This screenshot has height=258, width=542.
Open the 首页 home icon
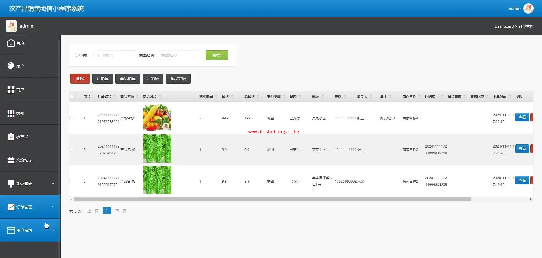pyautogui.click(x=11, y=43)
